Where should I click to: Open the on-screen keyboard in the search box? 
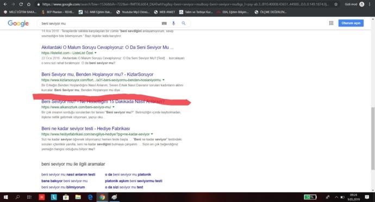point(164,23)
